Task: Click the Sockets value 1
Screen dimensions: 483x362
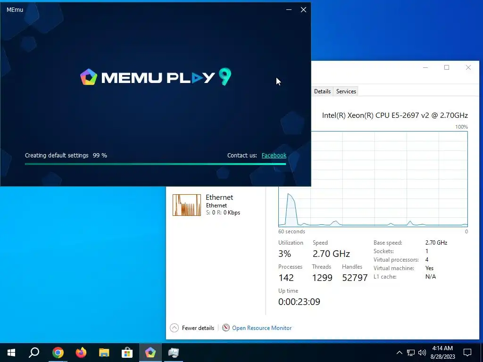Action: 427,251
